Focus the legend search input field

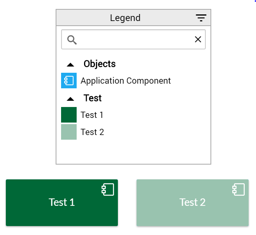[x=133, y=39]
